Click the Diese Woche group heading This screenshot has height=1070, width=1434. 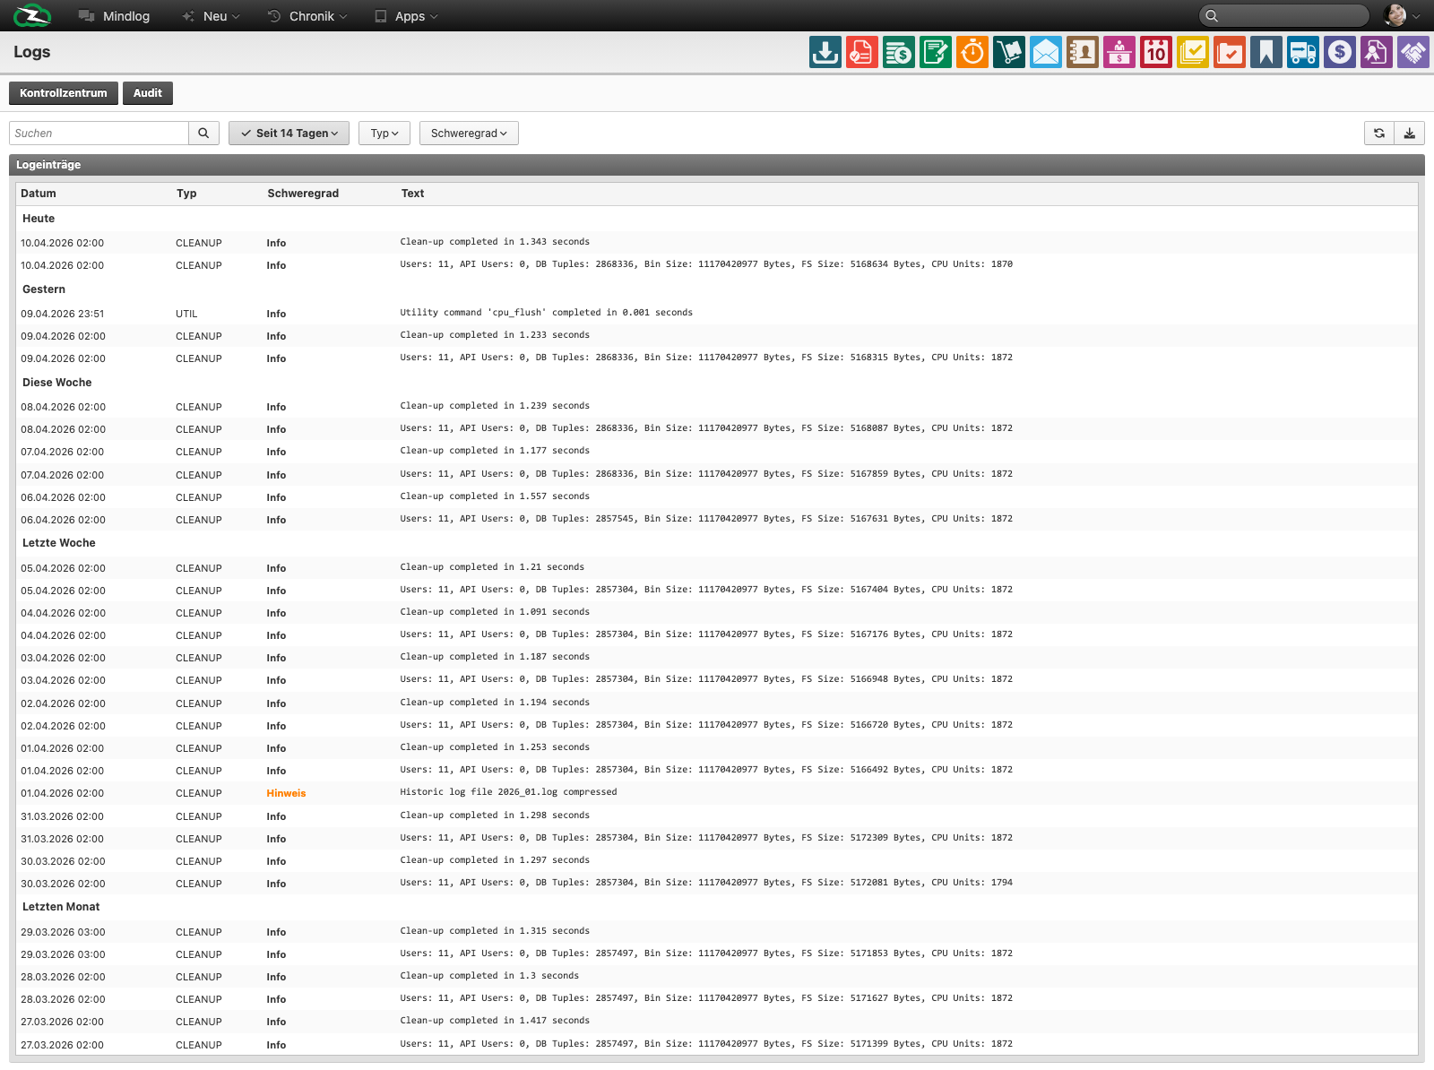[x=57, y=383]
